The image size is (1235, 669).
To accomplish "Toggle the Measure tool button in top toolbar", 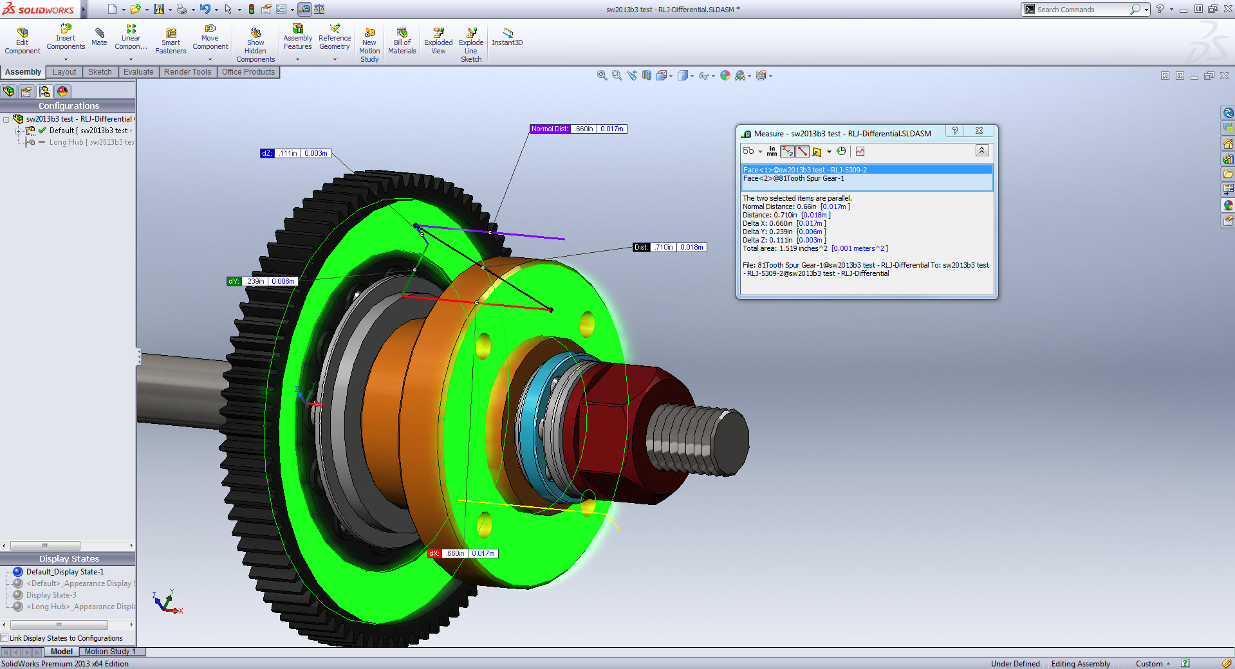I will click(304, 9).
